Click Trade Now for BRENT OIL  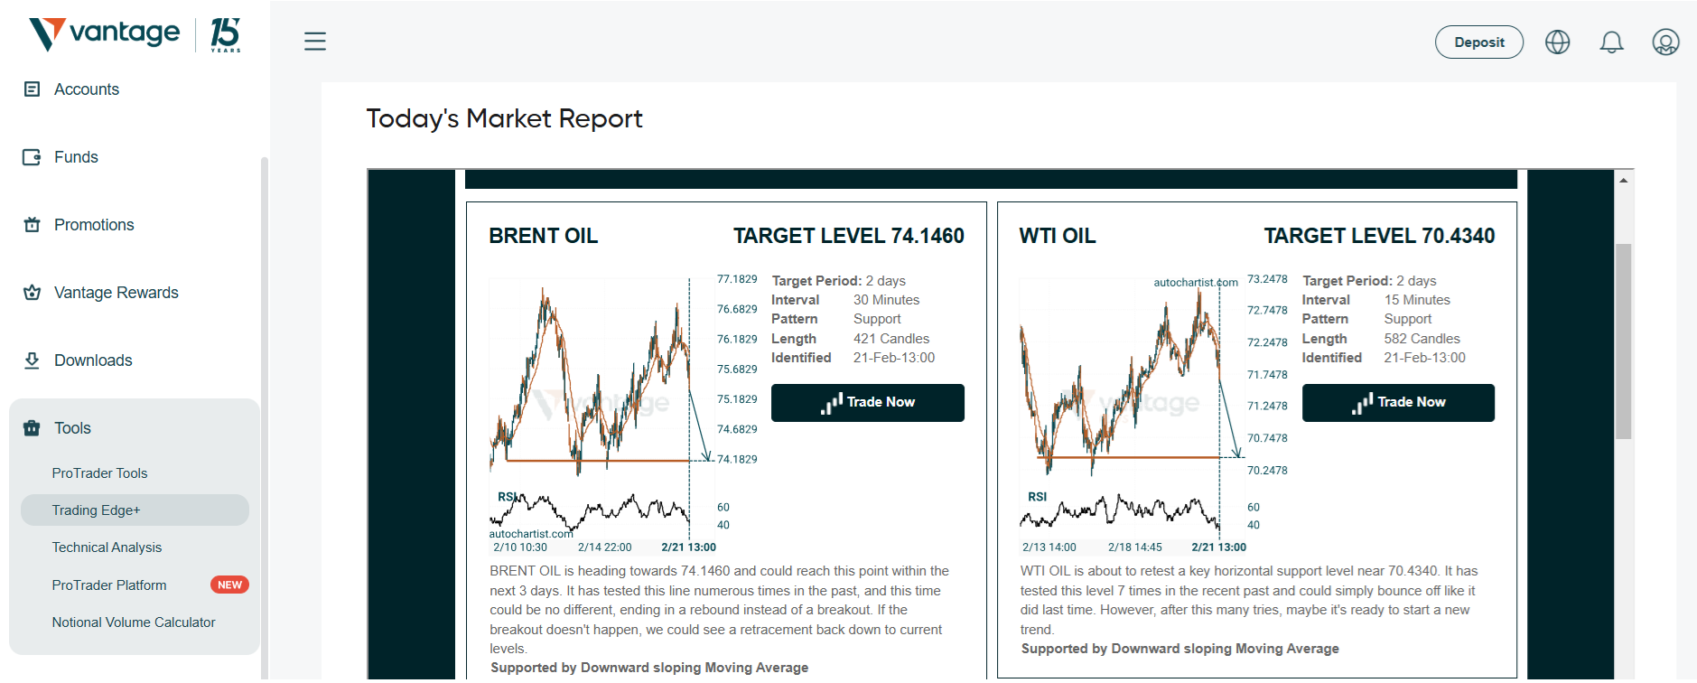pos(867,402)
